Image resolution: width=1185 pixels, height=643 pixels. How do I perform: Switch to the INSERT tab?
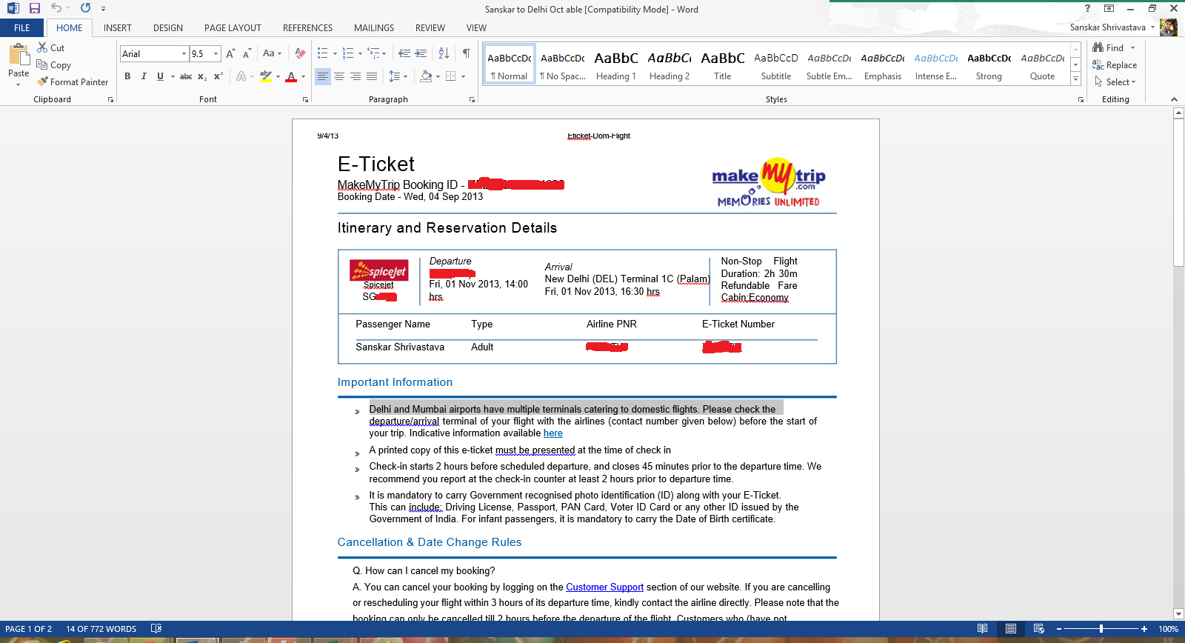pos(117,27)
